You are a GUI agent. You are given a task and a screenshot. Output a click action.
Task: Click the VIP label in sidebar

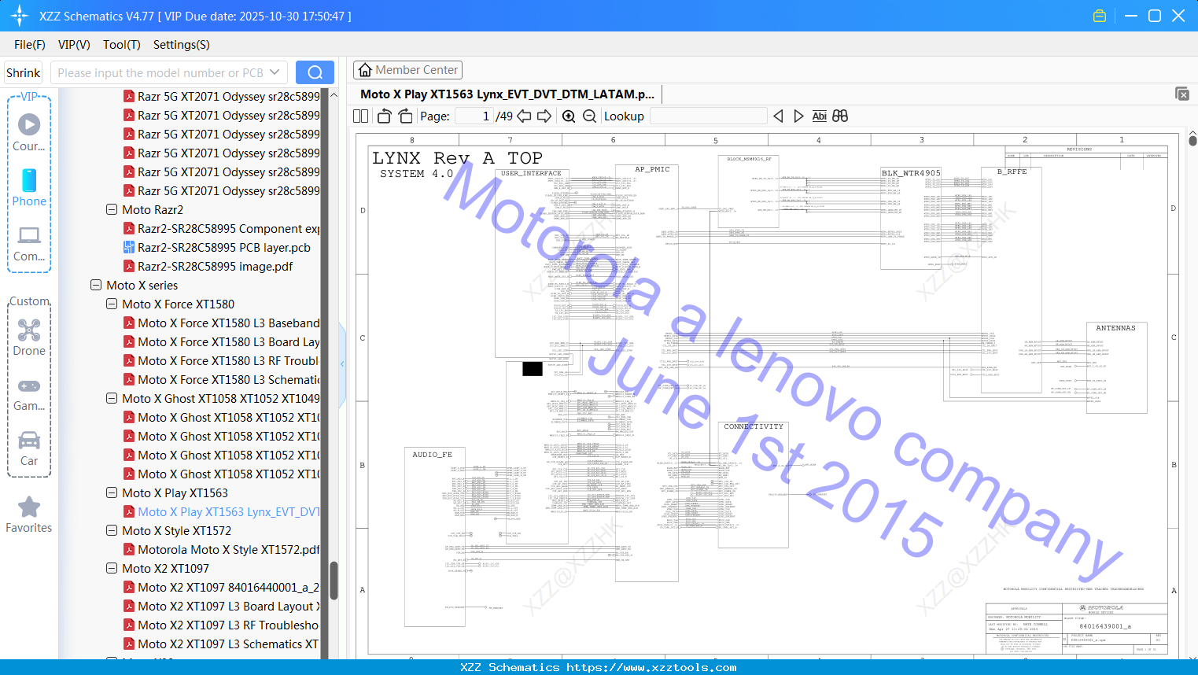[29, 96]
